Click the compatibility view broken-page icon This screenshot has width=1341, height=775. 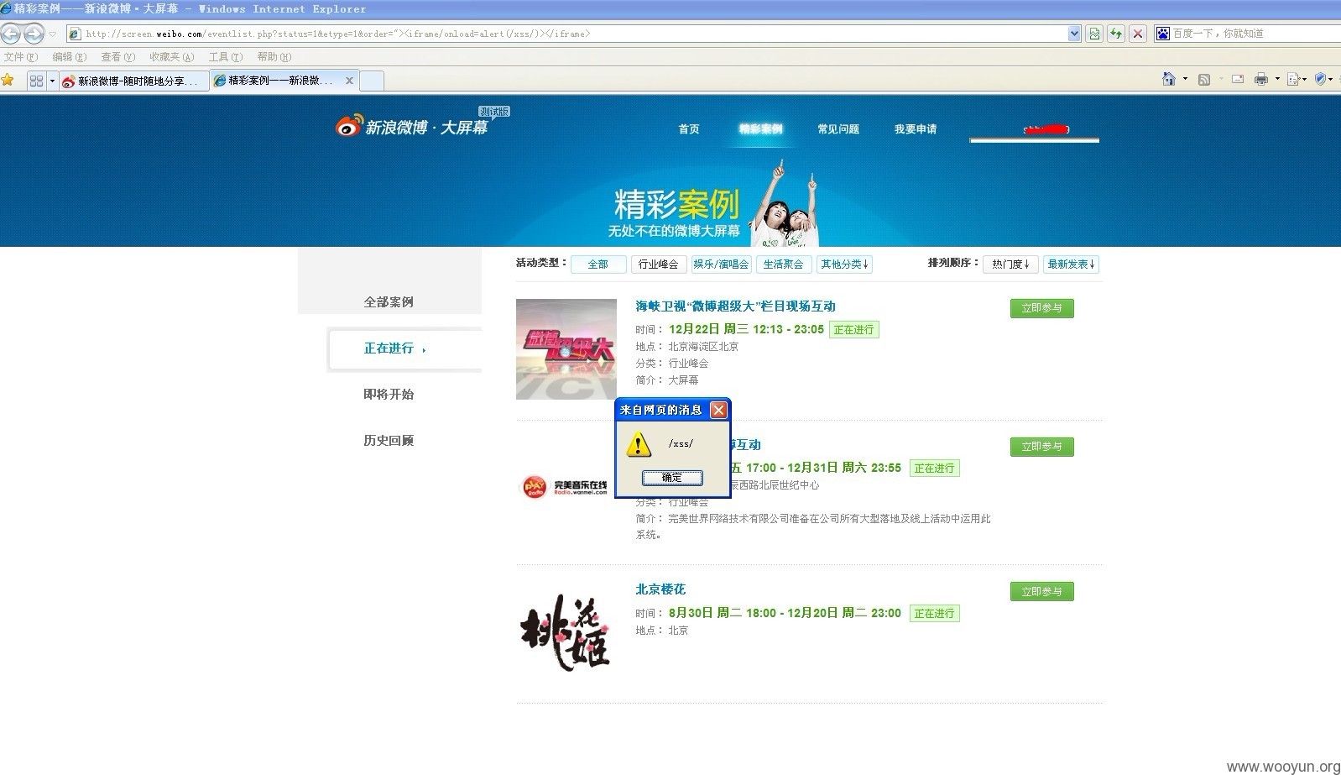tap(1094, 34)
